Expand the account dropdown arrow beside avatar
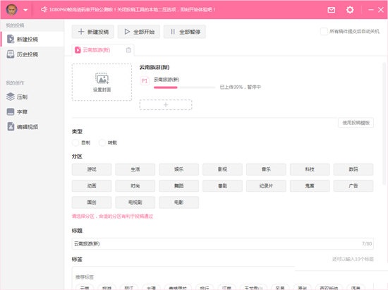The image size is (388, 290). (x=25, y=10)
